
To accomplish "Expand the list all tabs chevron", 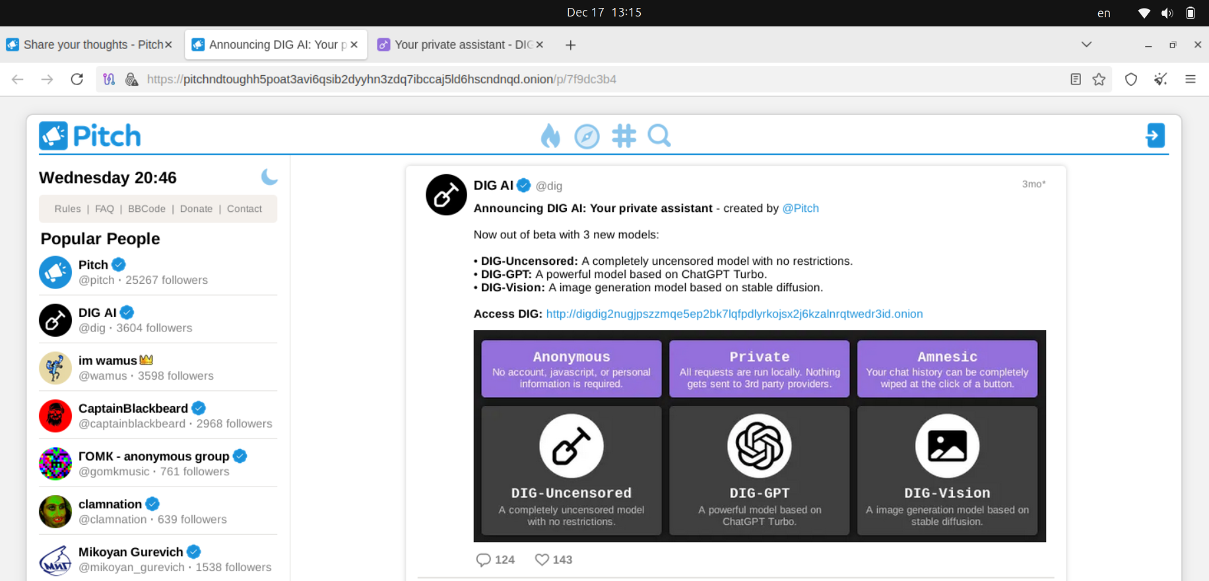I will (x=1086, y=44).
